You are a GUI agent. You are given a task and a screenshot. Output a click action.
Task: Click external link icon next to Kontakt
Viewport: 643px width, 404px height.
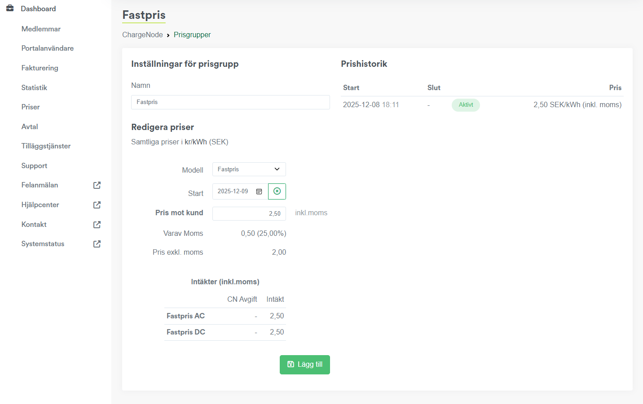pyautogui.click(x=97, y=225)
